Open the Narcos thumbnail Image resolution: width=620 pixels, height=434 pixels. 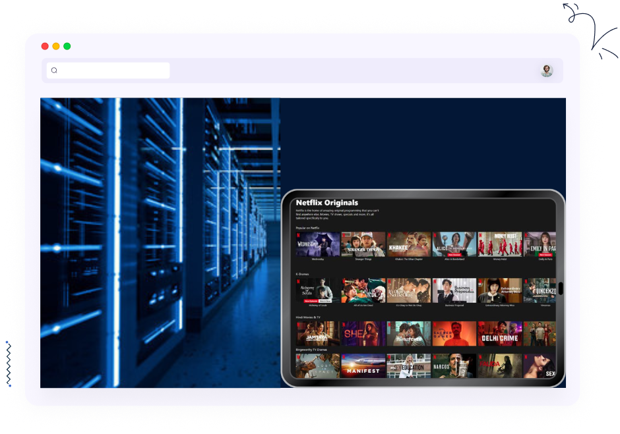point(454,366)
